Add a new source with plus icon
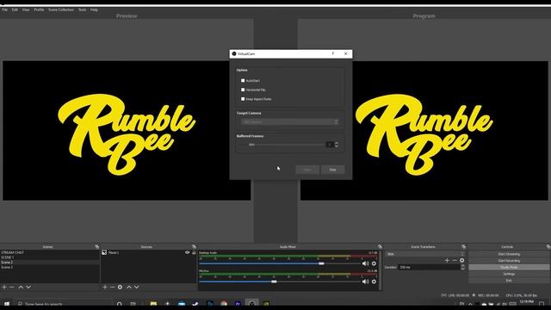 105,287
